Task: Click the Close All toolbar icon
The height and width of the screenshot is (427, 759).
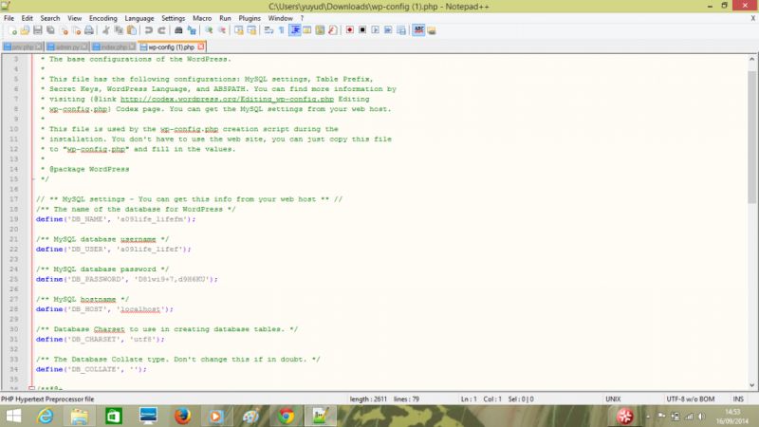Action: pos(76,30)
